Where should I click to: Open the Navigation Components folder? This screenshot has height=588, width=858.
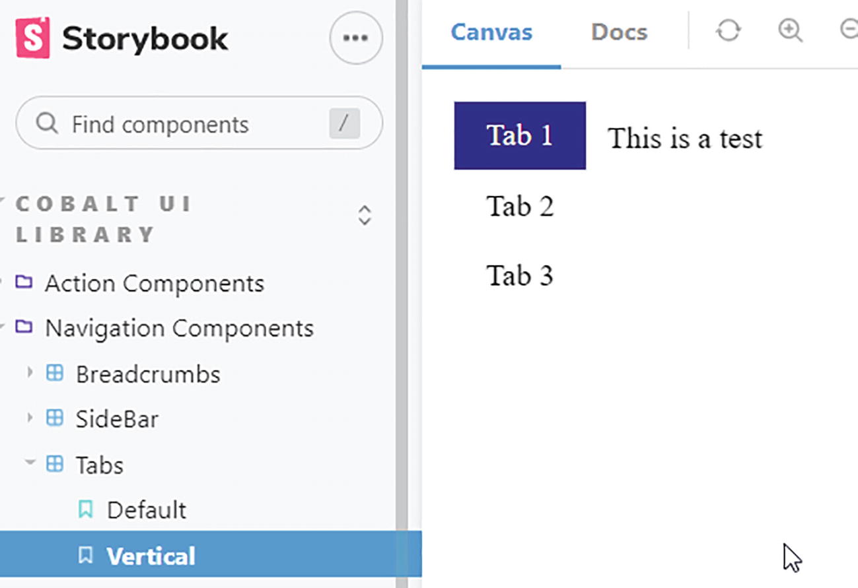click(179, 328)
